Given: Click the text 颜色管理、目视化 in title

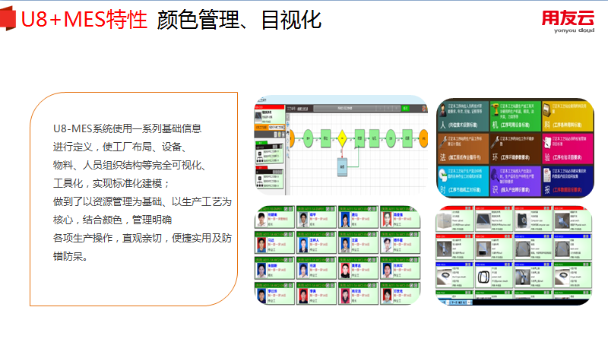Looking at the screenshot, I should point(239,20).
